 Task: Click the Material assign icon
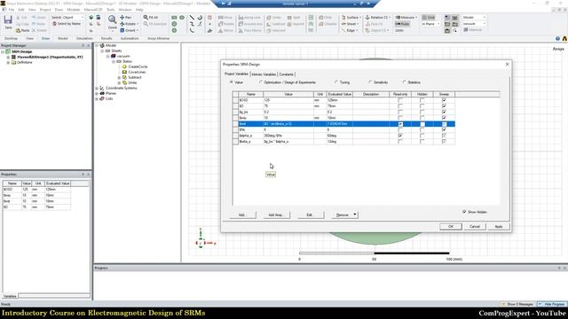(466, 30)
